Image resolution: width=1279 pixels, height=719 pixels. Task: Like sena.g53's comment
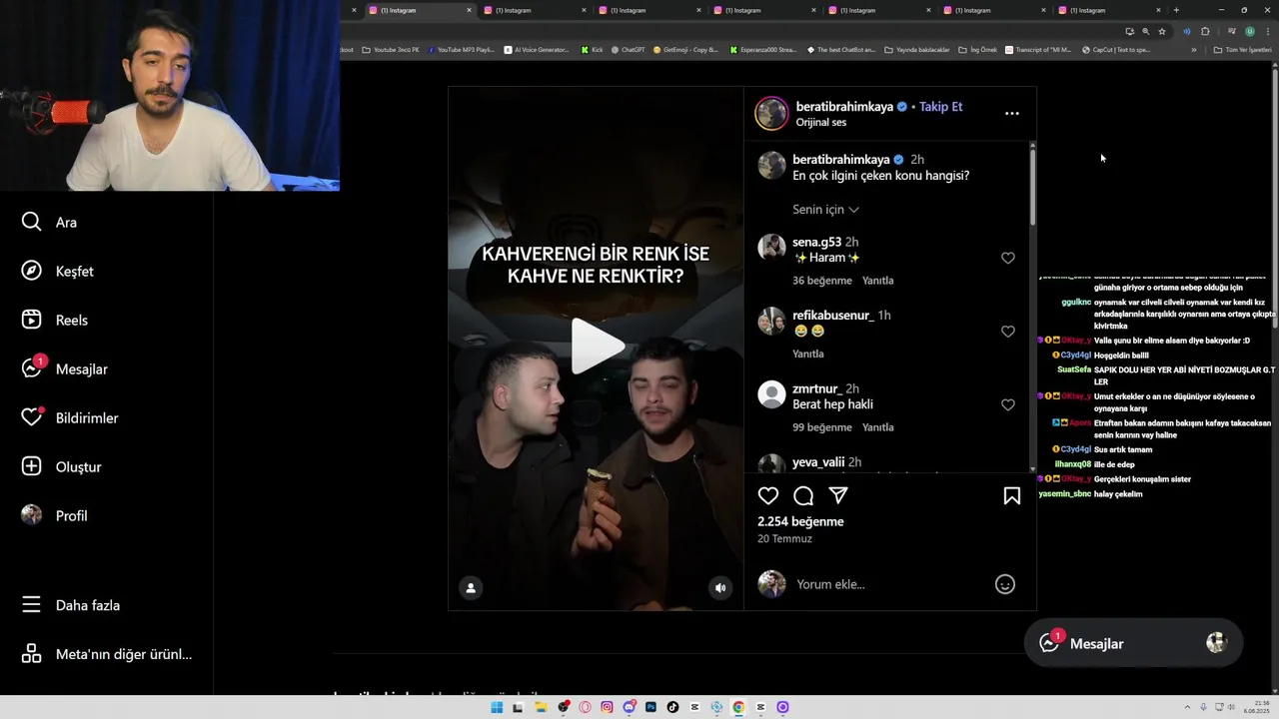[x=1008, y=258]
